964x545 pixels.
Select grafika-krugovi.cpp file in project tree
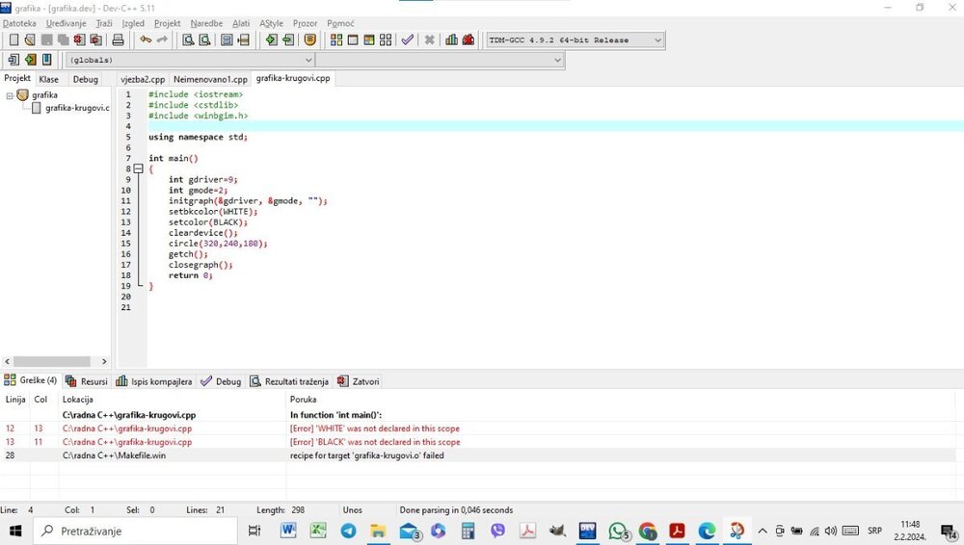point(75,108)
